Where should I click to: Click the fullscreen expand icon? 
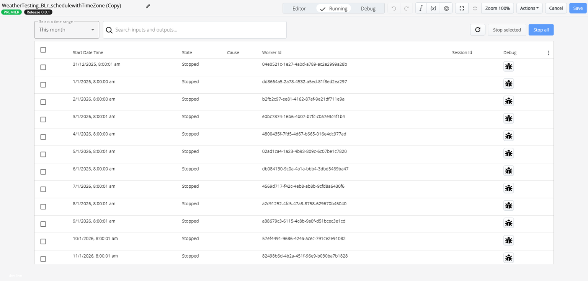462,8
